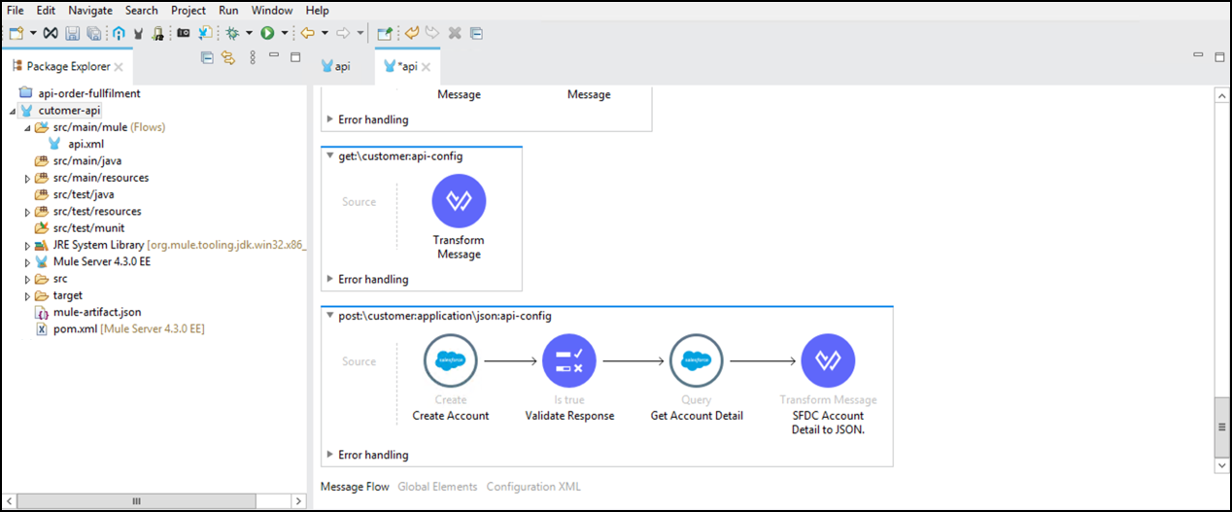1232x512 pixels.
Task: Expand Mule Server 4.3.0 EE node
Action: (x=27, y=261)
